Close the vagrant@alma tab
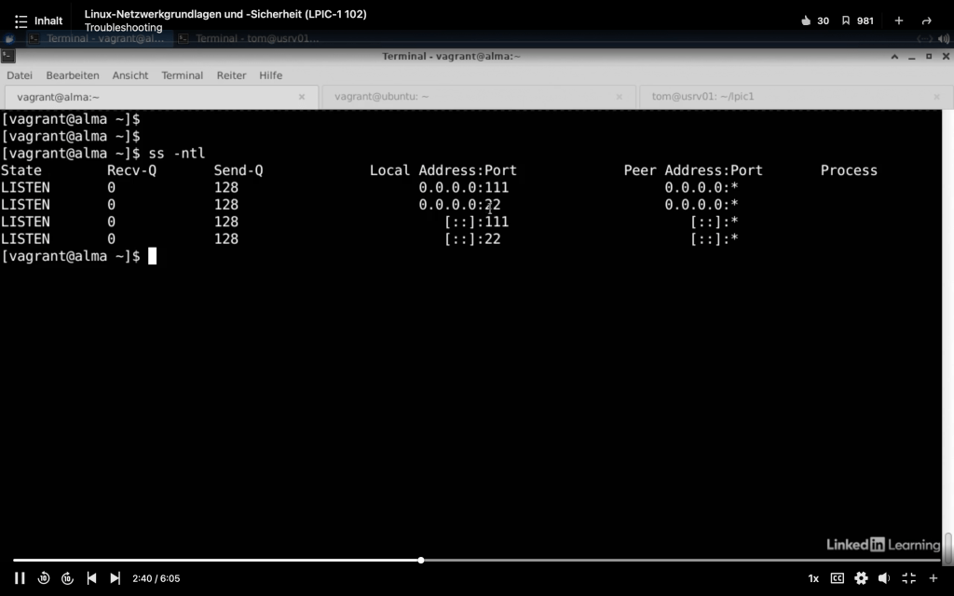This screenshot has height=596, width=954. click(x=302, y=97)
